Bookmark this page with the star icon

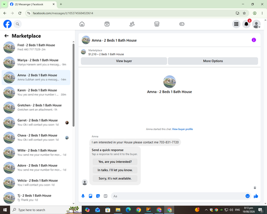point(244,13)
